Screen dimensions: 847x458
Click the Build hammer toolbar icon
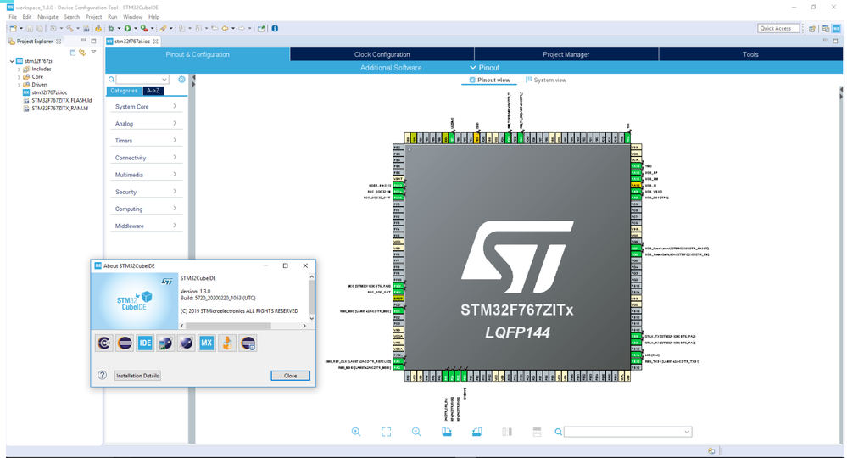tap(70, 28)
